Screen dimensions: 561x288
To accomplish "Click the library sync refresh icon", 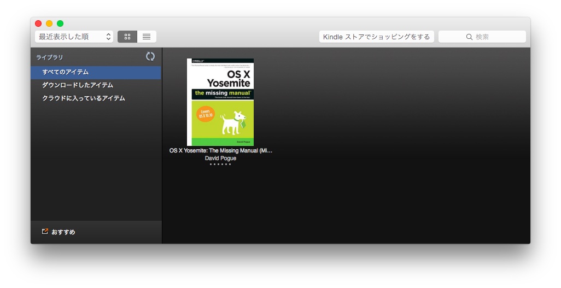I will (x=150, y=56).
